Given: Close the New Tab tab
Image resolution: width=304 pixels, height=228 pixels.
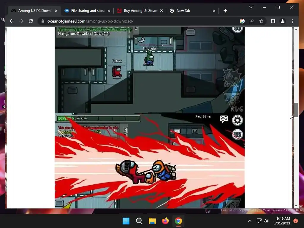Looking at the screenshot, I should [x=214, y=11].
